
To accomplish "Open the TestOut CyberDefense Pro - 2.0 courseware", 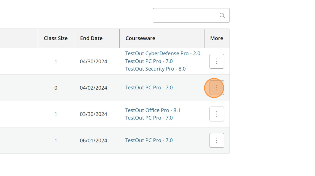I will tap(163, 53).
